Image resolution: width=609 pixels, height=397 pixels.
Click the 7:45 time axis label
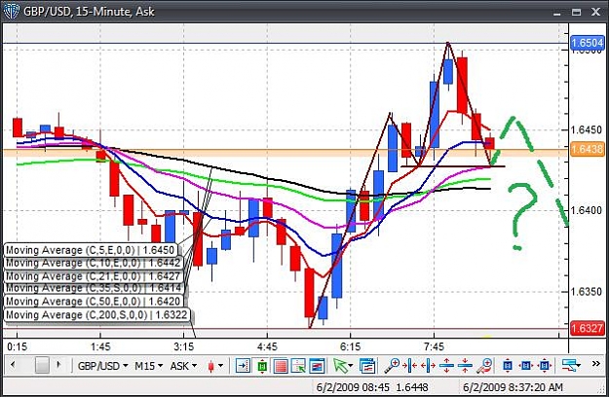(x=434, y=346)
